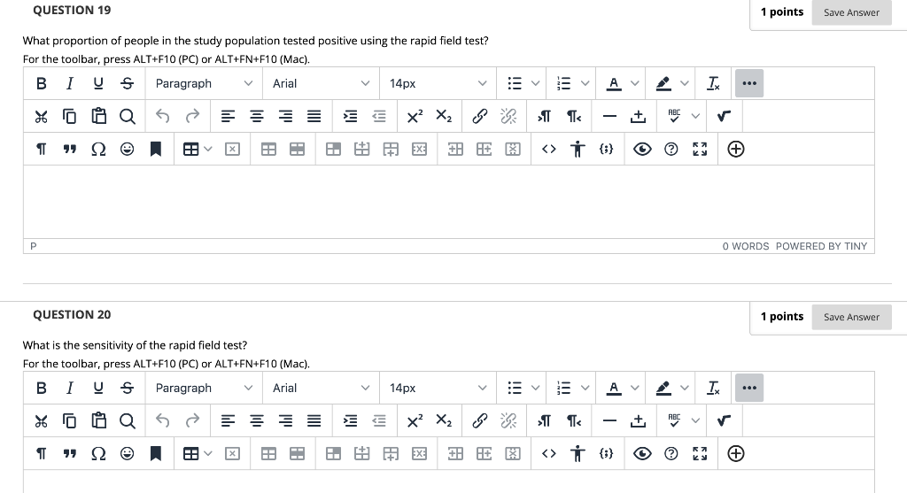Toggle Underline in Question 19 editor
Screen dimensions: 907x493
[x=98, y=83]
